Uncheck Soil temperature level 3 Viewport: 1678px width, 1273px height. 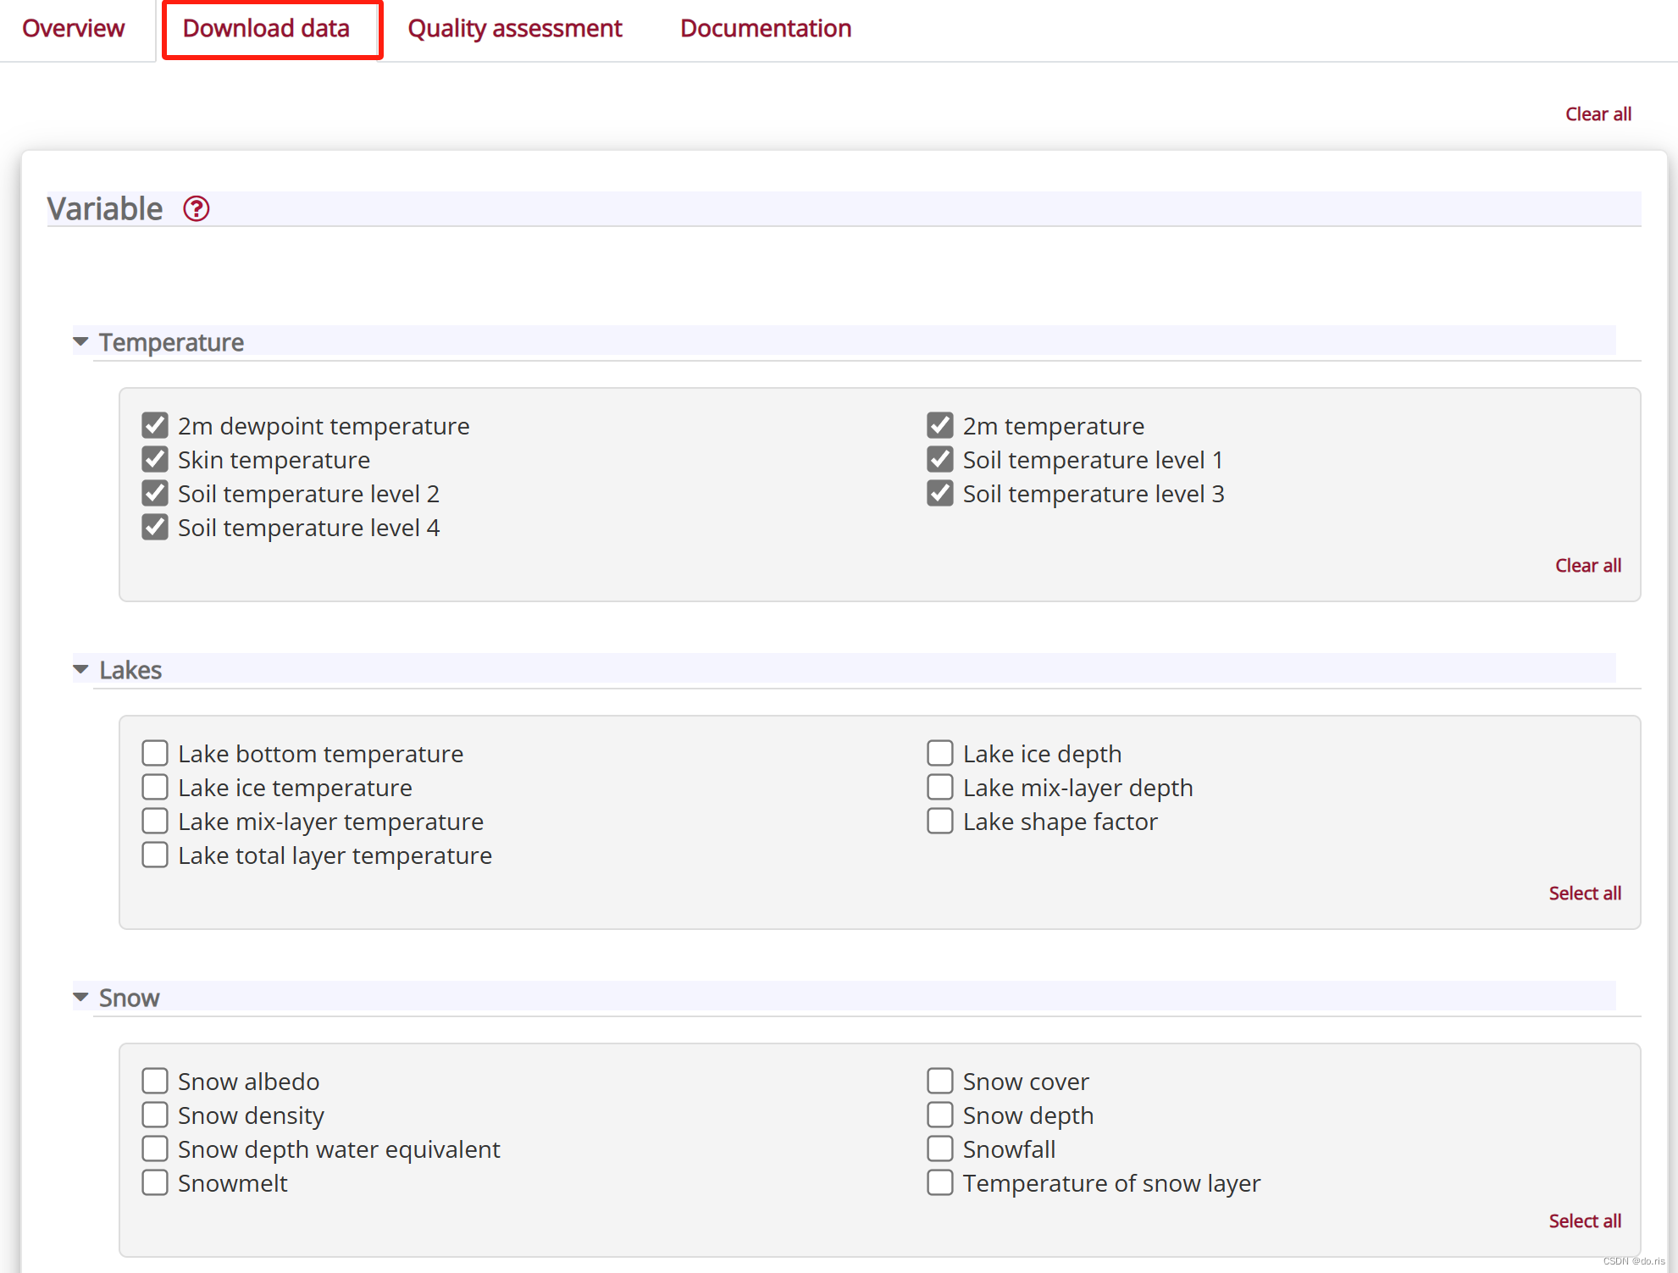tap(939, 493)
